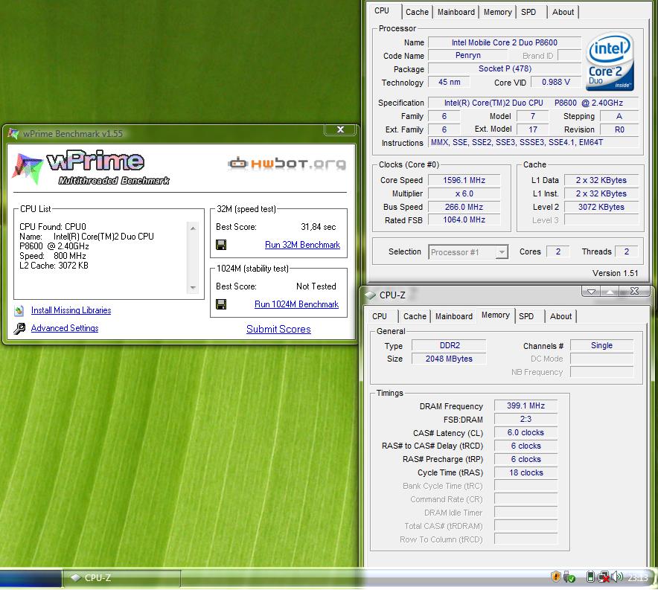This screenshot has width=658, height=590.
Task: Open About tab in lower CPU-Z window
Action: click(560, 316)
